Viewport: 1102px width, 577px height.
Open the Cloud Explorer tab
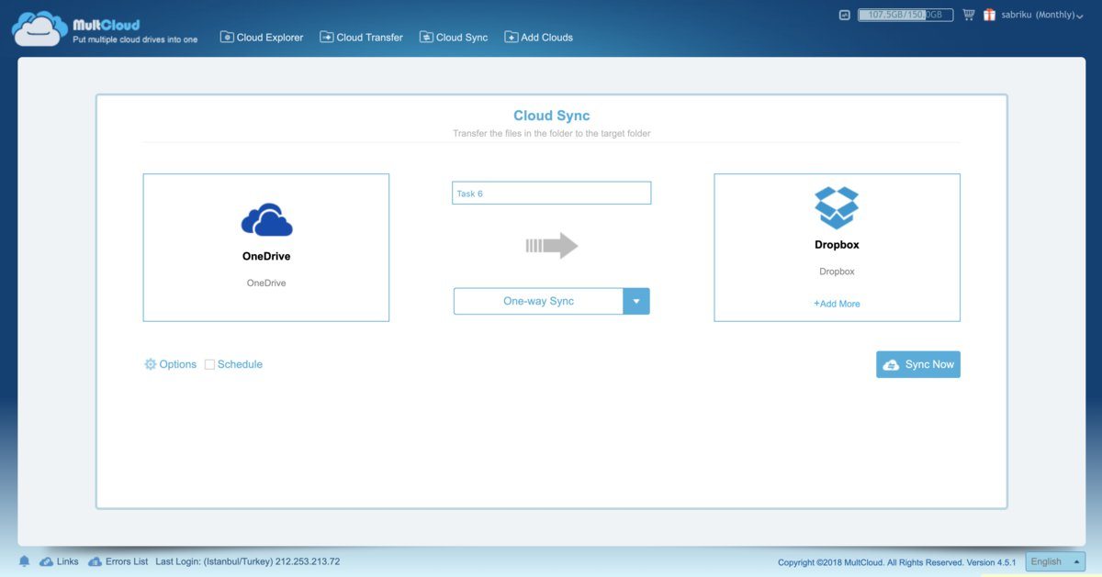tap(262, 38)
